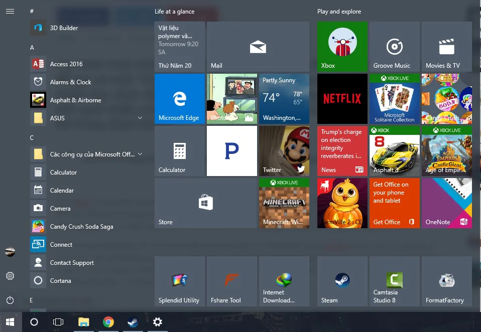Launch the Splendid Utility tile
481x332 pixels.
(180, 281)
